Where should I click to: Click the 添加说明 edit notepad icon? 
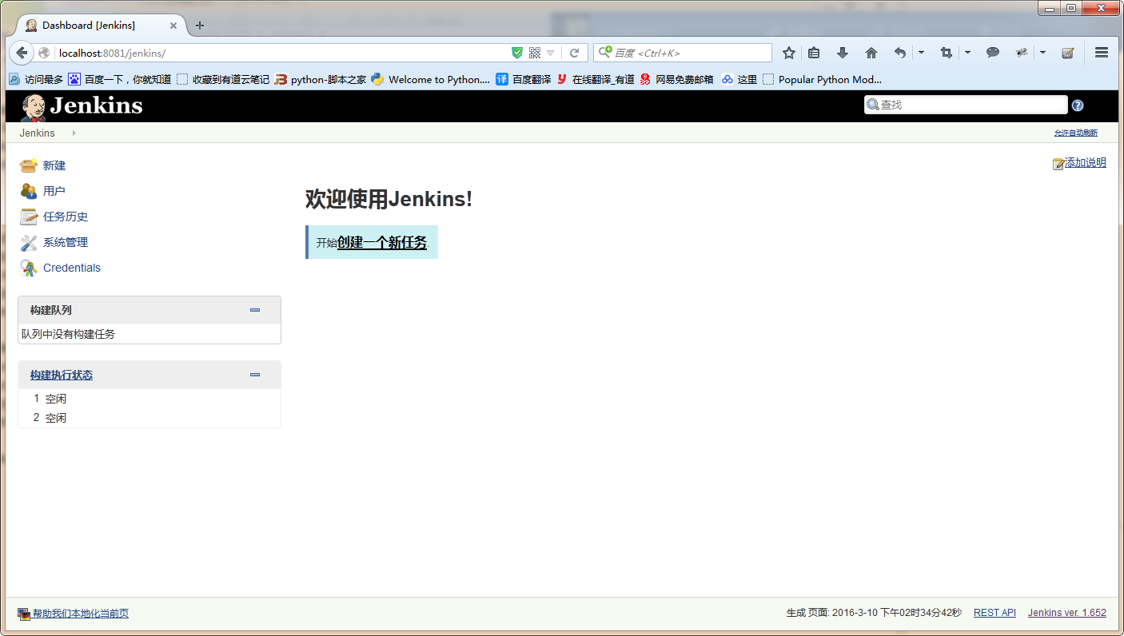coord(1058,163)
